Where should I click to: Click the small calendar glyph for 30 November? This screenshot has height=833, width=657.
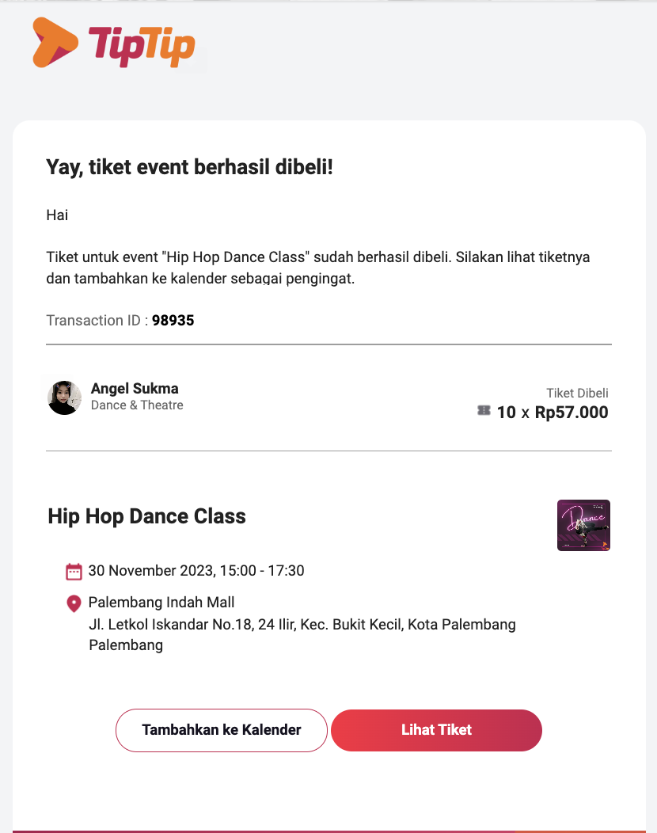(x=74, y=570)
